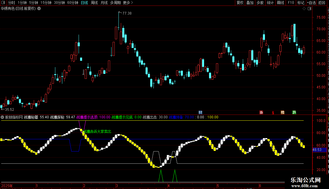Screen dimensions: 329x189
Task: Click the 50.00 price axis label
Action: pyautogui.click(x=321, y=75)
